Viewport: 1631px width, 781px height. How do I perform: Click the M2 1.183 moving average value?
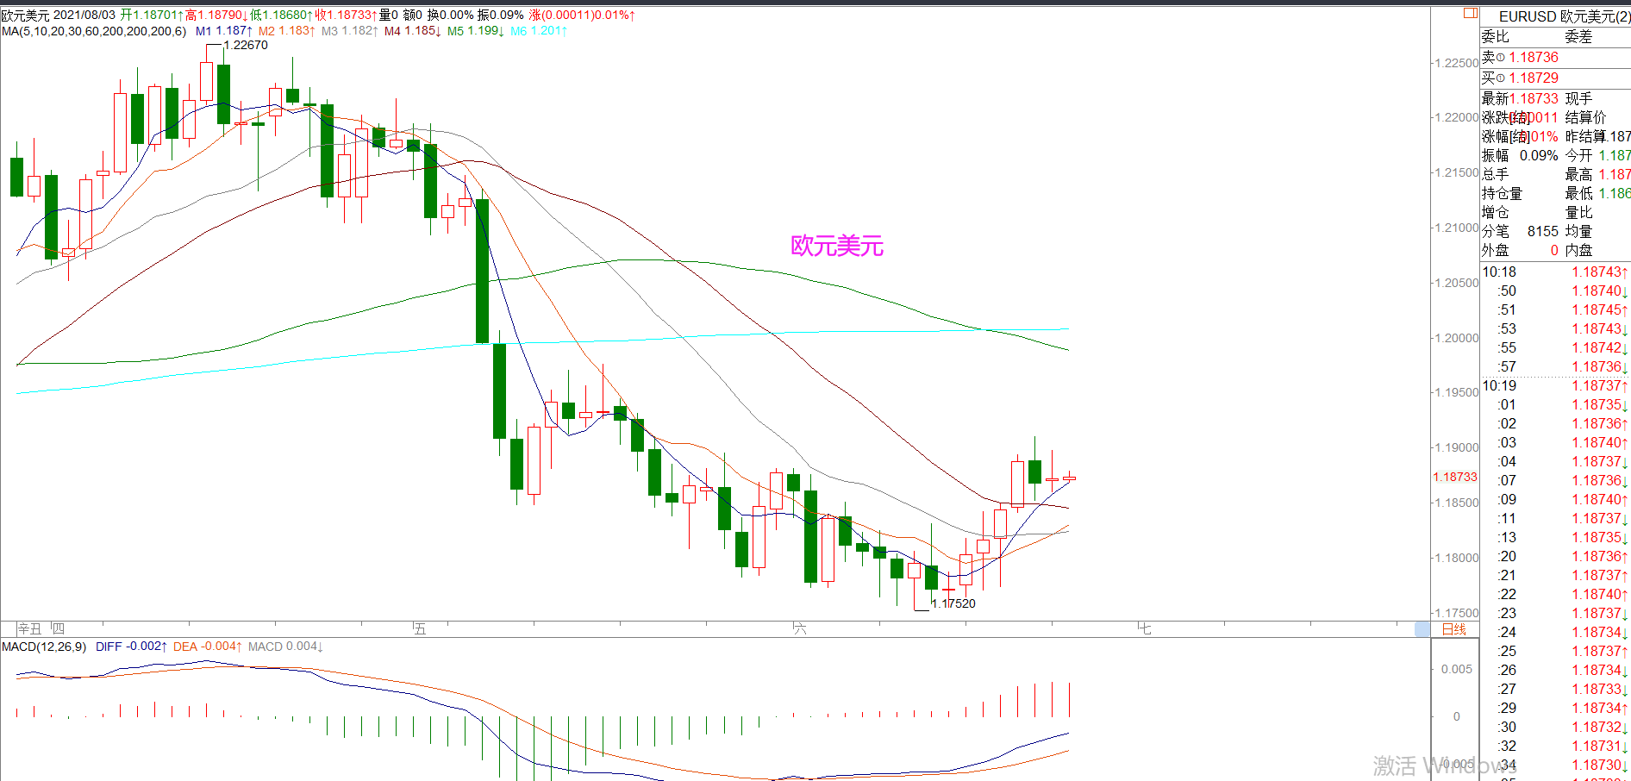[287, 31]
